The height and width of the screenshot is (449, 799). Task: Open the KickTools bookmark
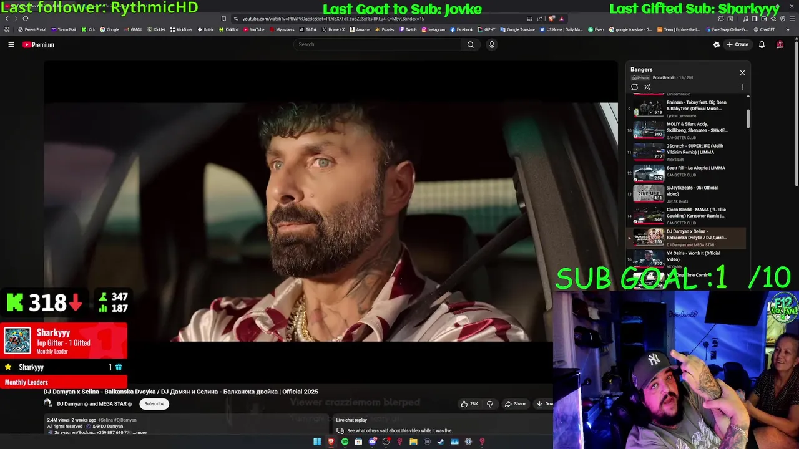181,29
